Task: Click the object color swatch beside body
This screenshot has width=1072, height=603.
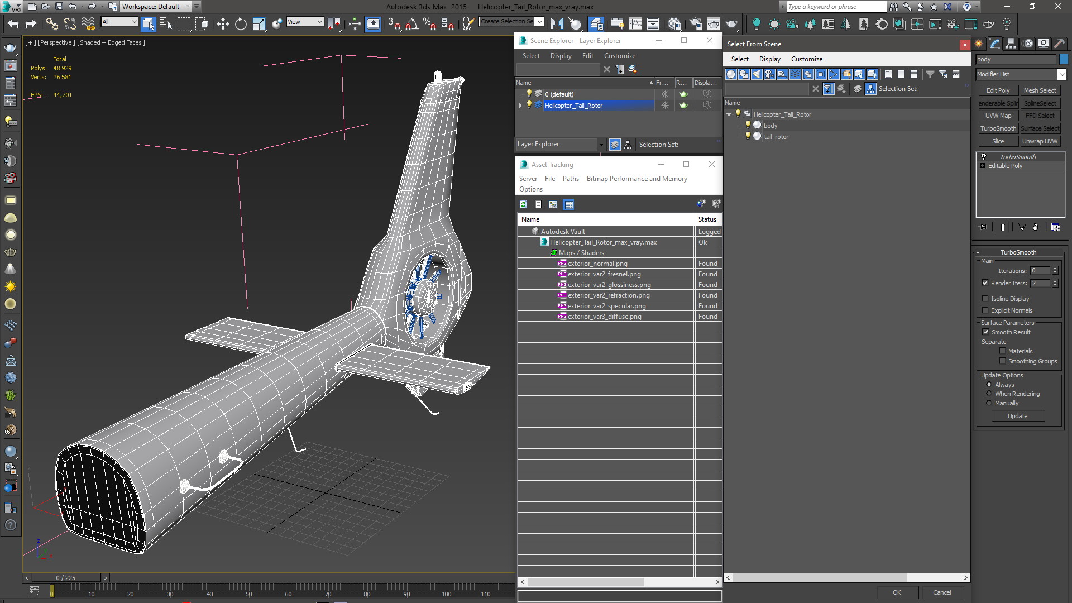Action: (1064, 59)
